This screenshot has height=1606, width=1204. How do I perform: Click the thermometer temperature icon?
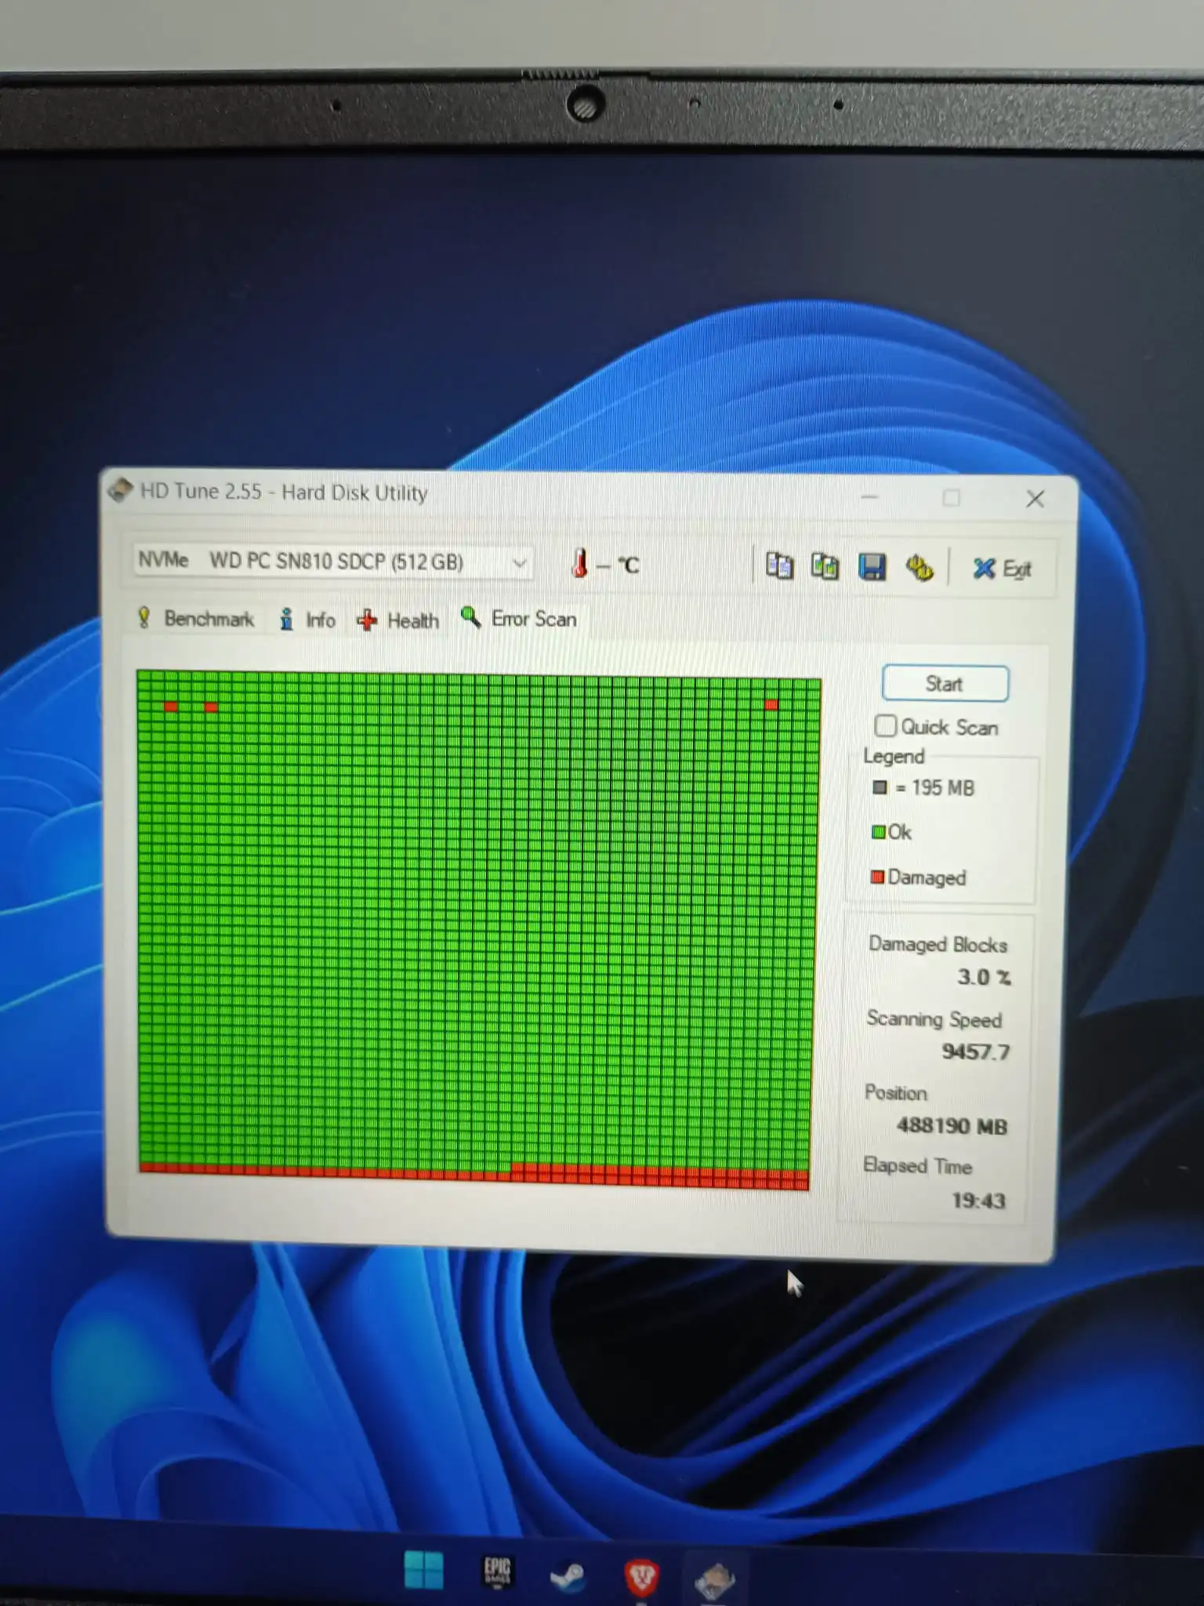click(x=580, y=563)
